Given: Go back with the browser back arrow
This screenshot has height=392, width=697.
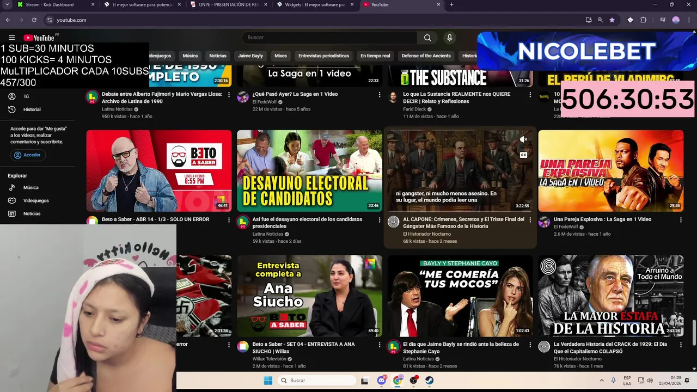Looking at the screenshot, I should click(8, 20).
